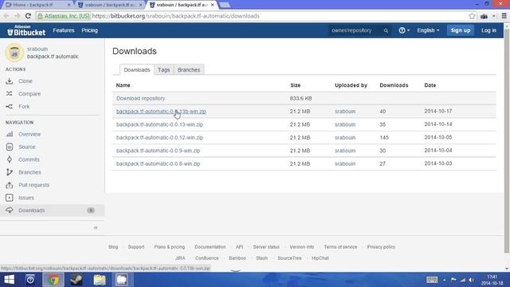Click the Branches icon in sidebar
This screenshot has height=287, width=510.
tap(10, 172)
